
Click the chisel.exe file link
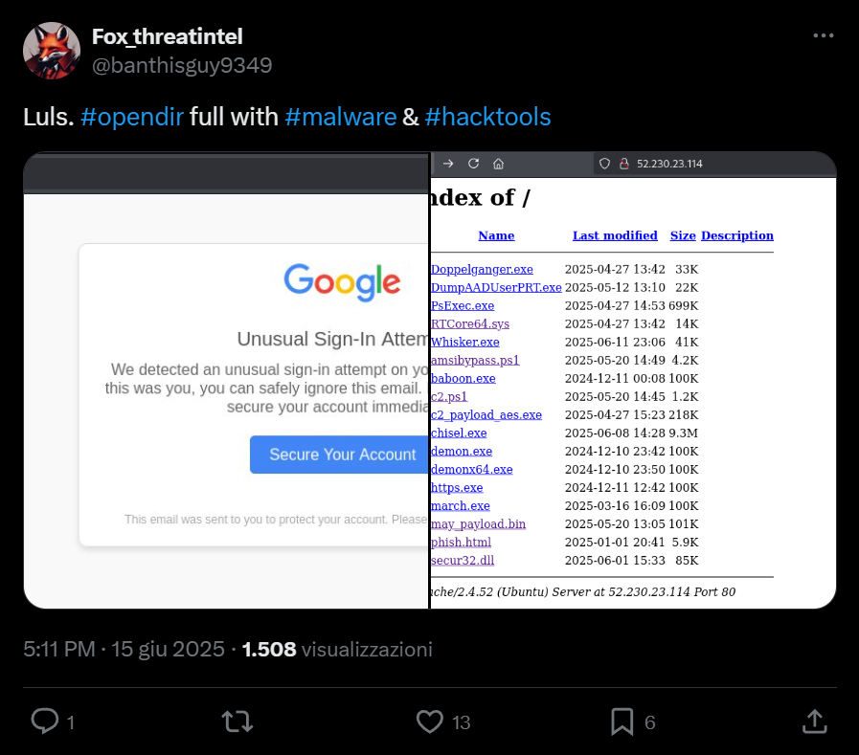(459, 433)
